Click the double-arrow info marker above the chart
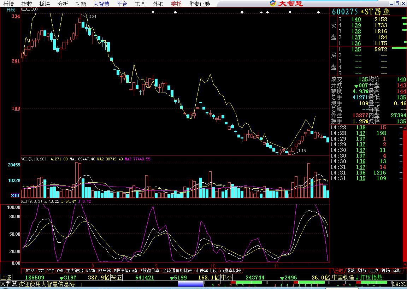 [x=153, y=12]
